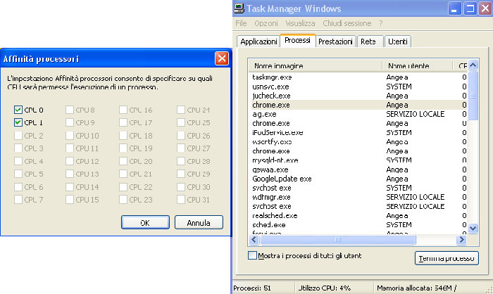
Task: Click the vertical scrollbar thumb
Action: click(x=473, y=96)
